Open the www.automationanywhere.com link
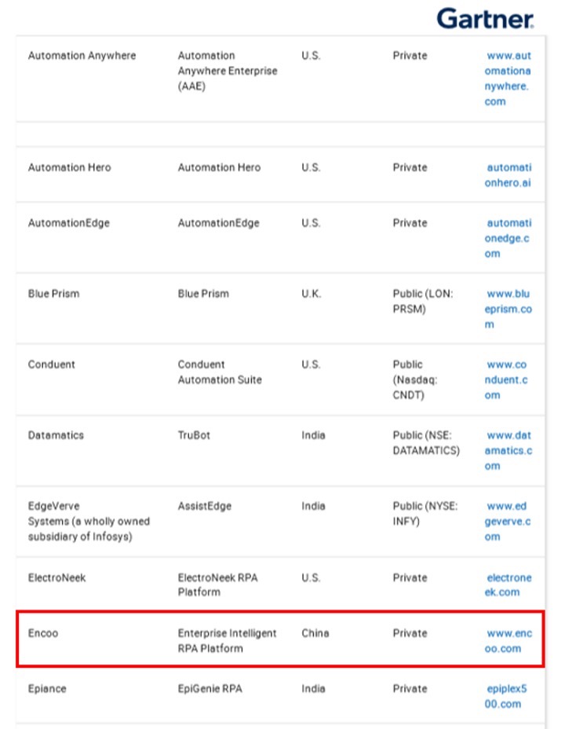Image resolution: width=565 pixels, height=729 pixels. (507, 79)
